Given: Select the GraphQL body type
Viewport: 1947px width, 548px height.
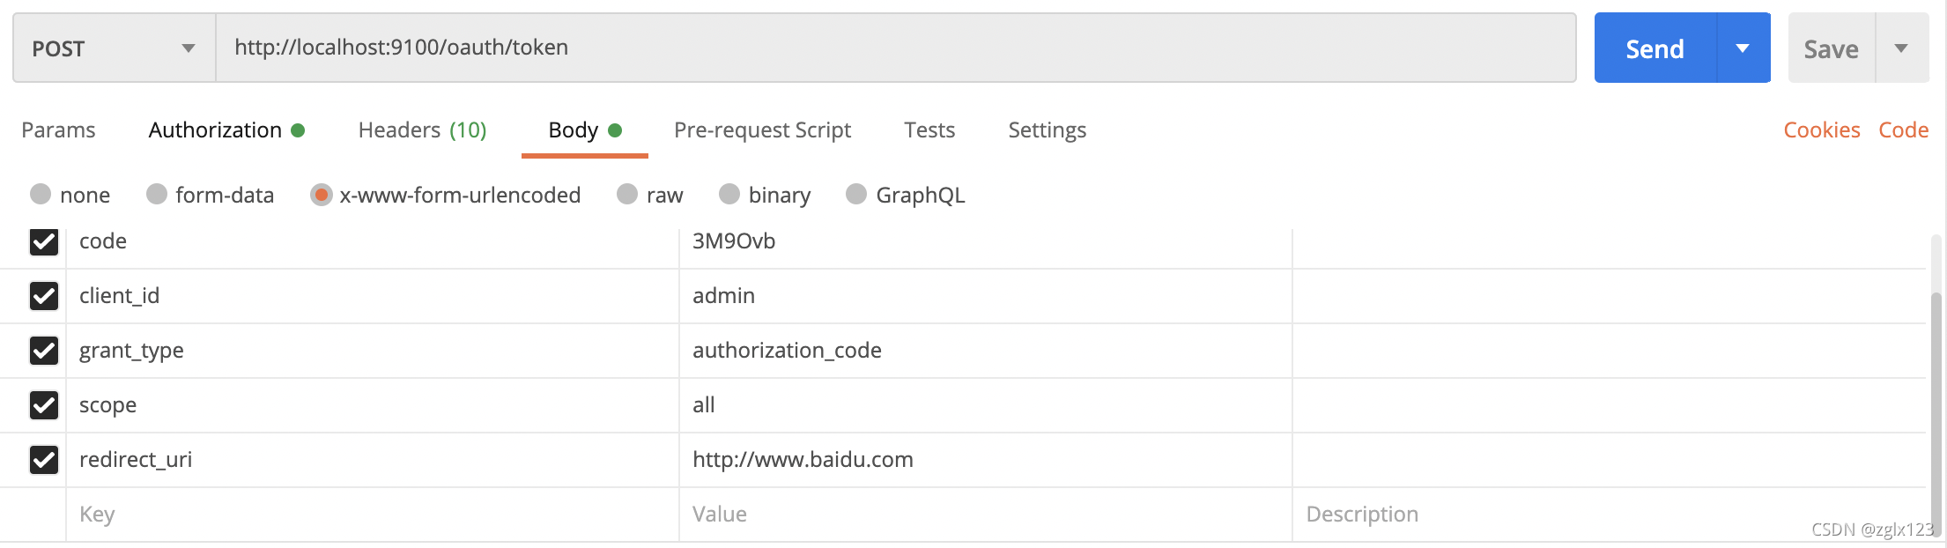Looking at the screenshot, I should [856, 195].
